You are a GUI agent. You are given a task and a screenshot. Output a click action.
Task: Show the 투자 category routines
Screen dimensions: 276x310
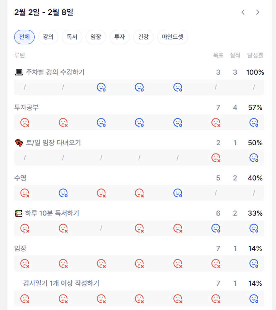coord(119,37)
